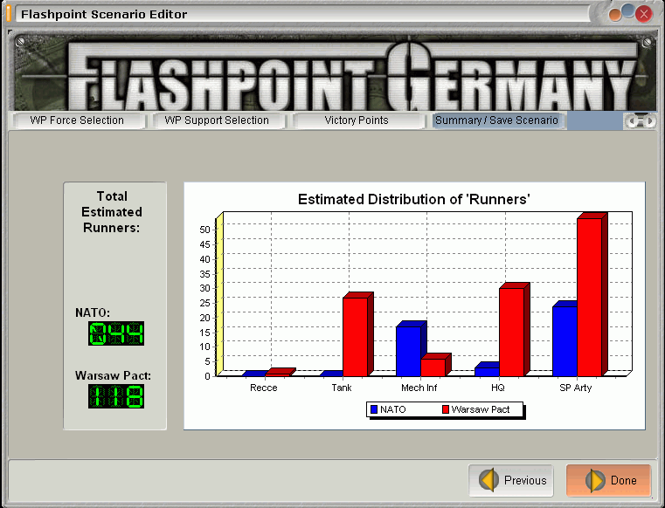This screenshot has width=665, height=508.
Task: Click the 'Total Estimated Runners:' heading
Action: click(112, 212)
